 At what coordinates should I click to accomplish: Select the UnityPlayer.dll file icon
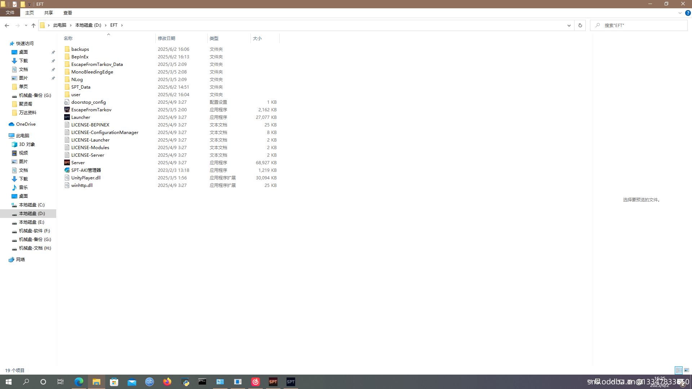click(x=67, y=178)
